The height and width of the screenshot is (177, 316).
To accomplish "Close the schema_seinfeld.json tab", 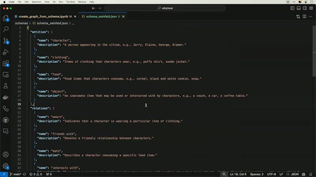I will [x=123, y=16].
